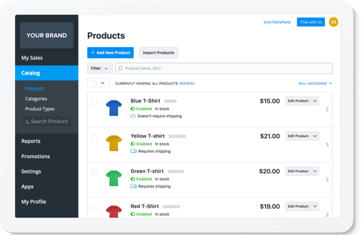362x235 pixels.
Task: Open Product Types under Catalog
Action: pyautogui.click(x=39, y=109)
